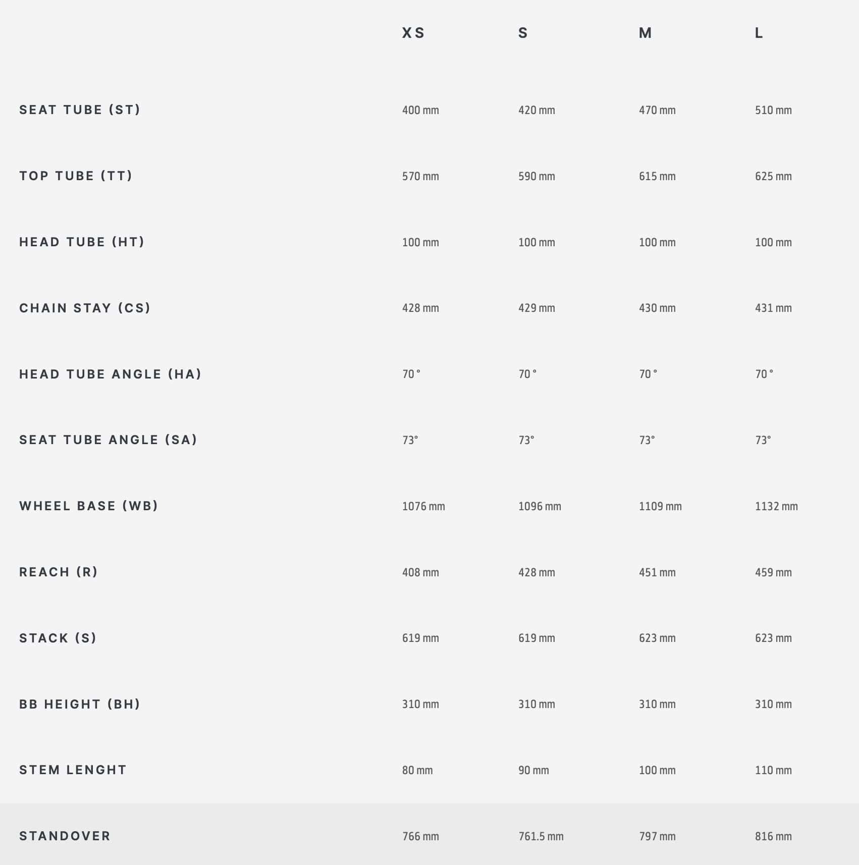Click the highlighted STANDOVER row label
Viewport: 859px width, 865px height.
pyautogui.click(x=65, y=836)
